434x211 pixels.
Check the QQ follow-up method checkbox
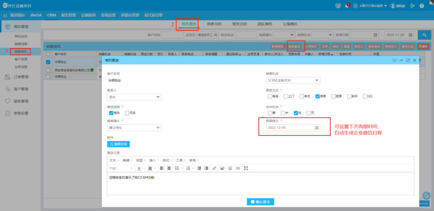365,96
